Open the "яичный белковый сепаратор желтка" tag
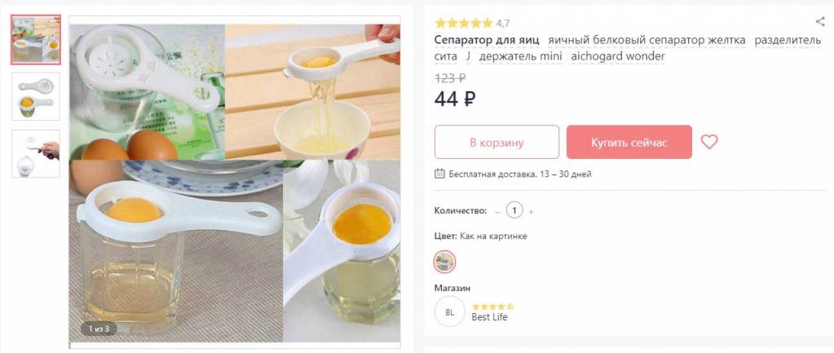The image size is (834, 353). coord(646,40)
